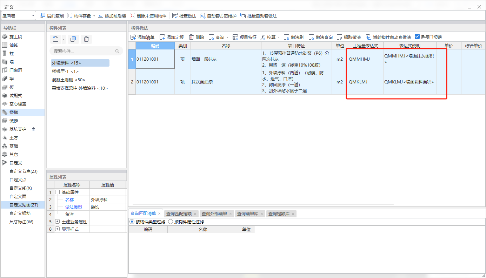486x278 pixels.
Task: Select 幕墙支撑梁柱 外墙涂料 <10> component
Action: tap(80, 88)
